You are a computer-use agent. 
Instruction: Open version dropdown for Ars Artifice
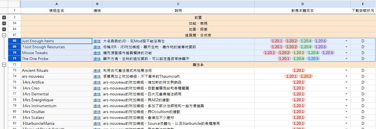click(x=346, y=82)
